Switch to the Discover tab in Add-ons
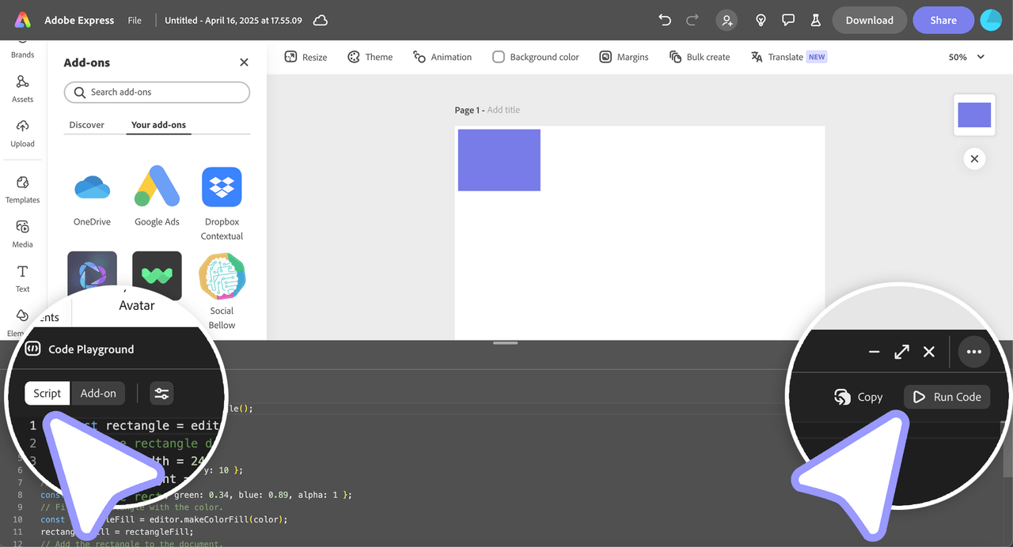This screenshot has width=1013, height=547. [x=87, y=124]
